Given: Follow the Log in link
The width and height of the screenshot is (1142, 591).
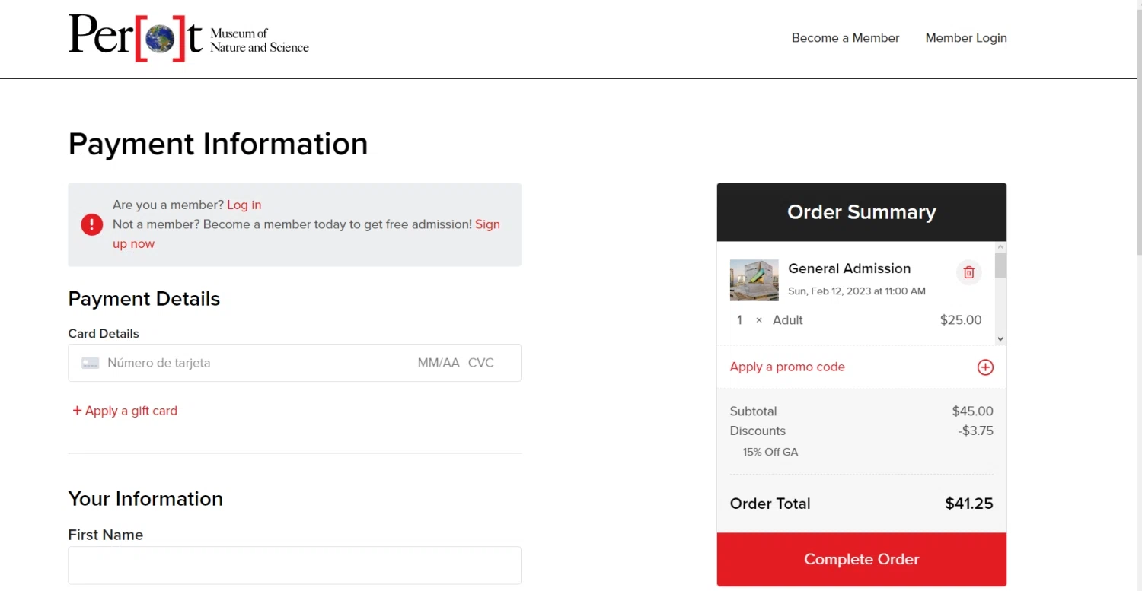Looking at the screenshot, I should [244, 205].
